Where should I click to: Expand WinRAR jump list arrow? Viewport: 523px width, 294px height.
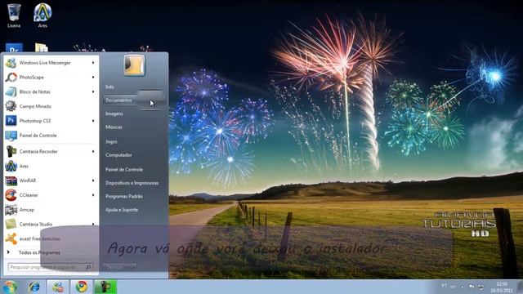(x=93, y=180)
